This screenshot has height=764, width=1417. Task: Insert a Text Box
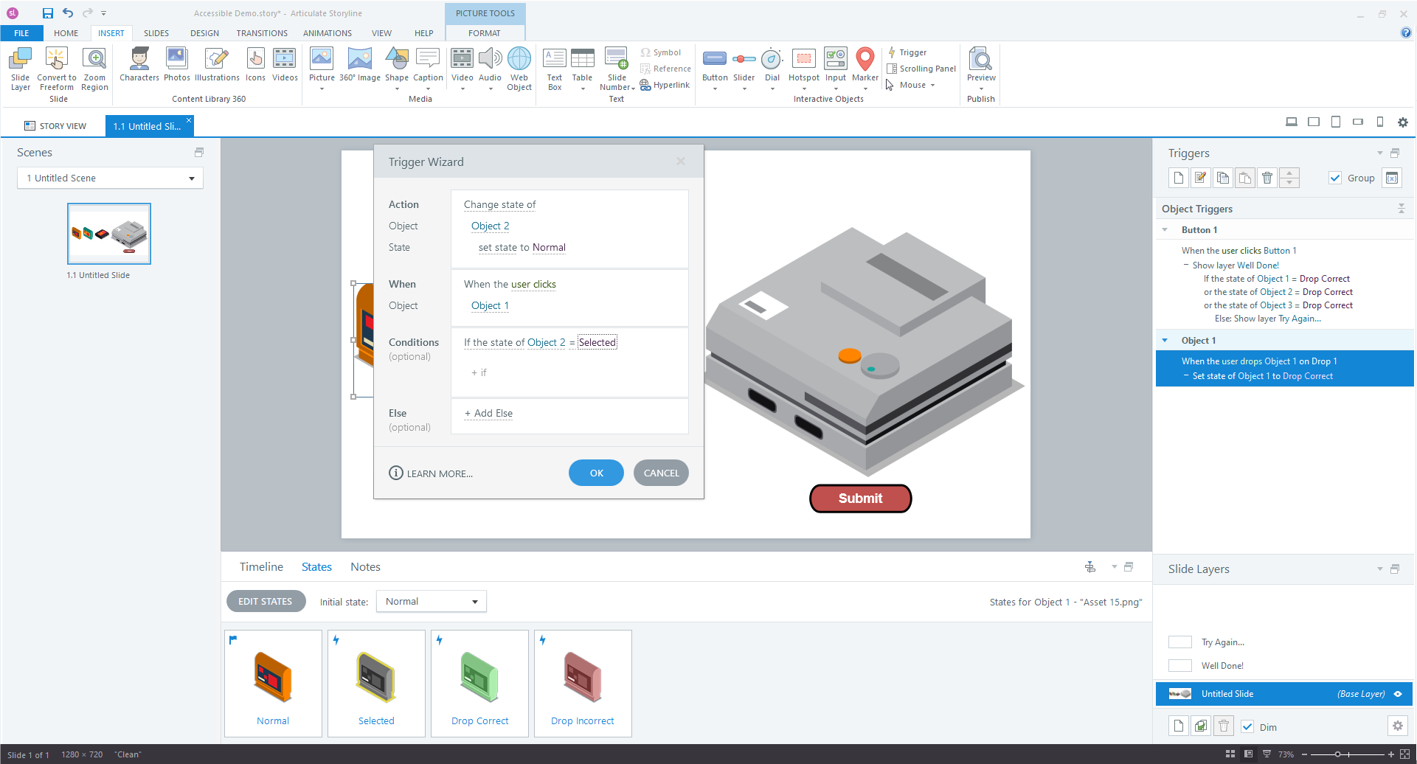(555, 69)
